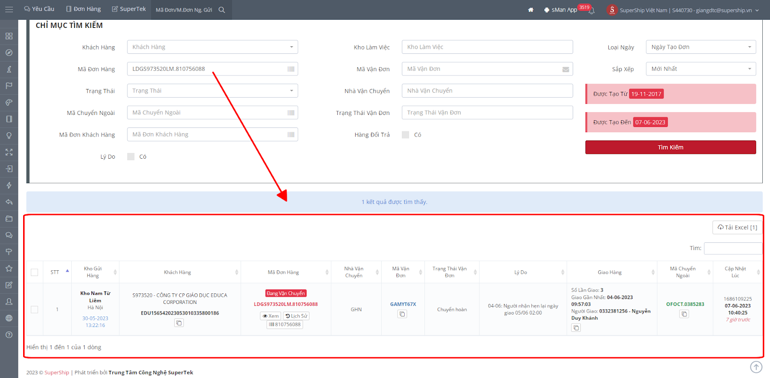Open the lightbulb icon in sidebar
The height and width of the screenshot is (378, 770).
tap(9, 136)
